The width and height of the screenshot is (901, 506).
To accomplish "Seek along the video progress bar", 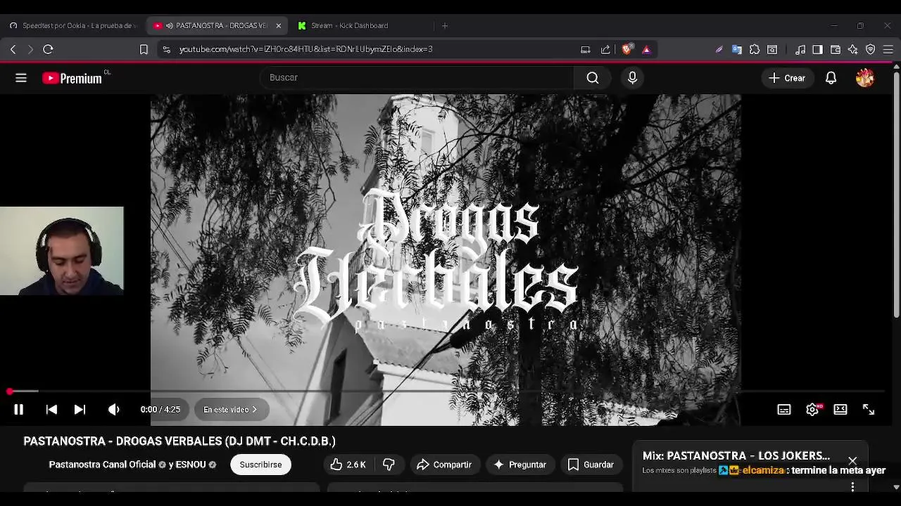I will point(446,391).
